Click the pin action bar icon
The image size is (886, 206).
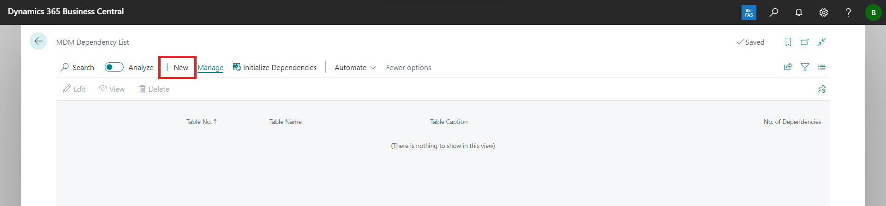click(821, 89)
